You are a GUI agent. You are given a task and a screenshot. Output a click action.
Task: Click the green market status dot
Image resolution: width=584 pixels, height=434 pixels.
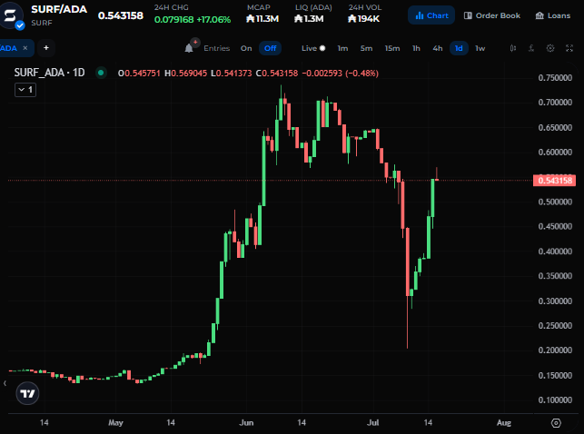(101, 73)
